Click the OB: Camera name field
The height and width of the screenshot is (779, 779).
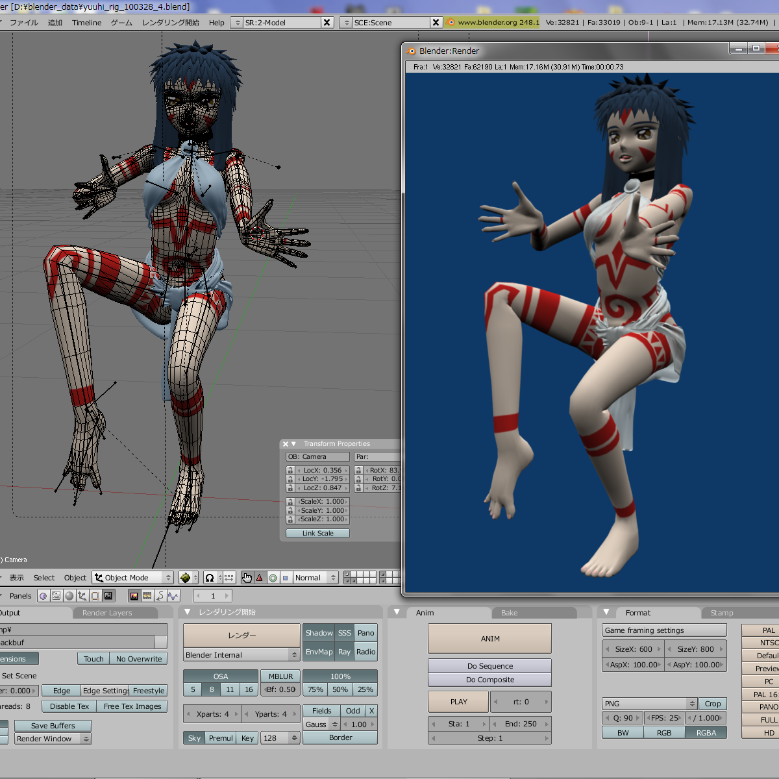pos(318,456)
